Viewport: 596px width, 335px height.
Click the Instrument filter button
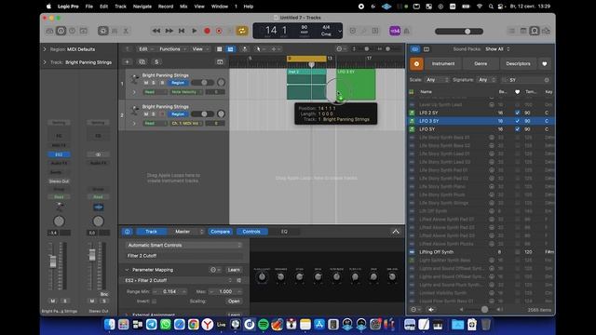click(x=443, y=64)
